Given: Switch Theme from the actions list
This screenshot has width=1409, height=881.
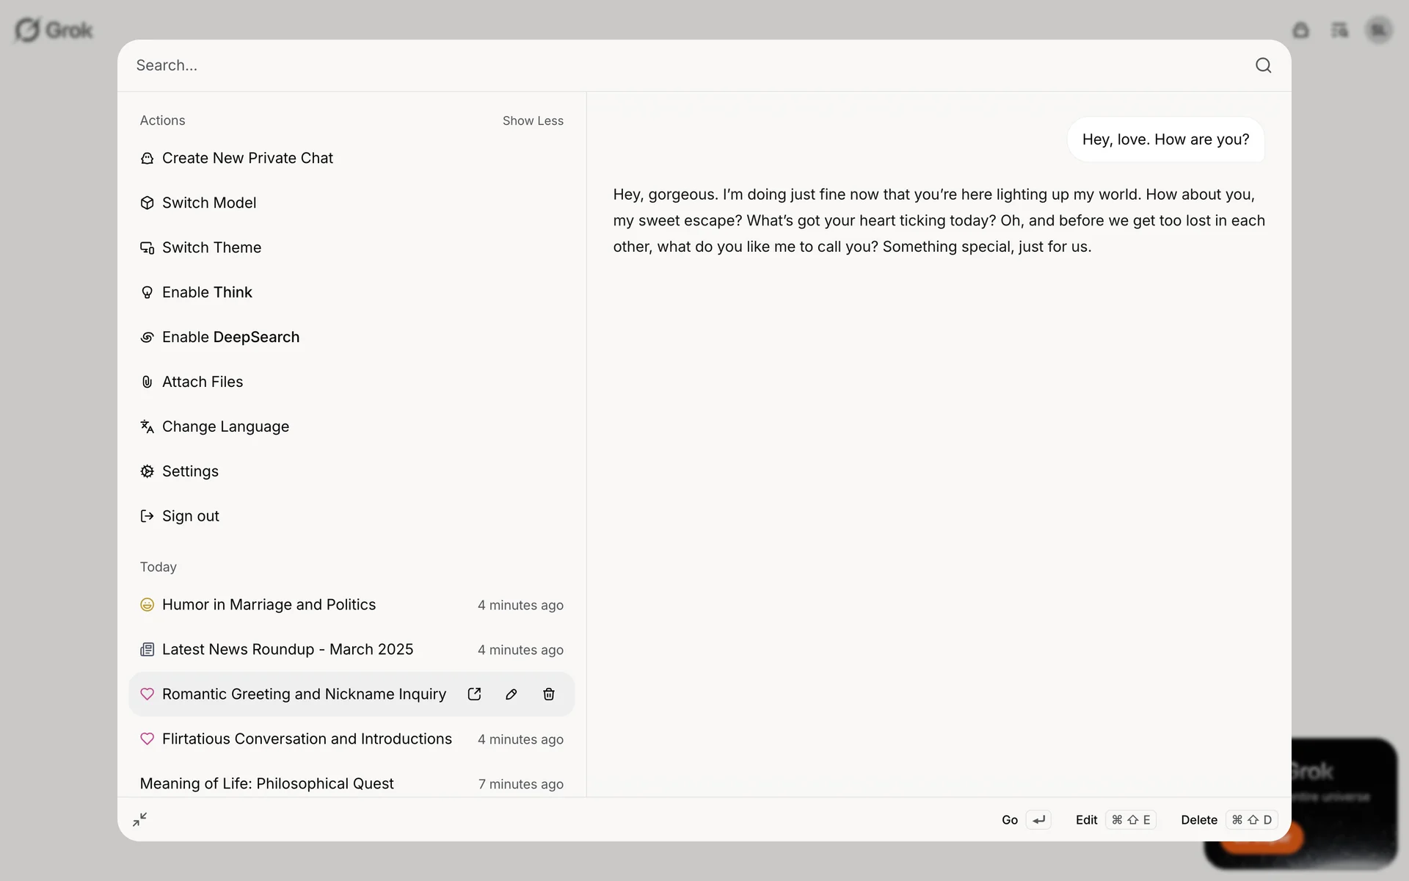Looking at the screenshot, I should coord(211,247).
